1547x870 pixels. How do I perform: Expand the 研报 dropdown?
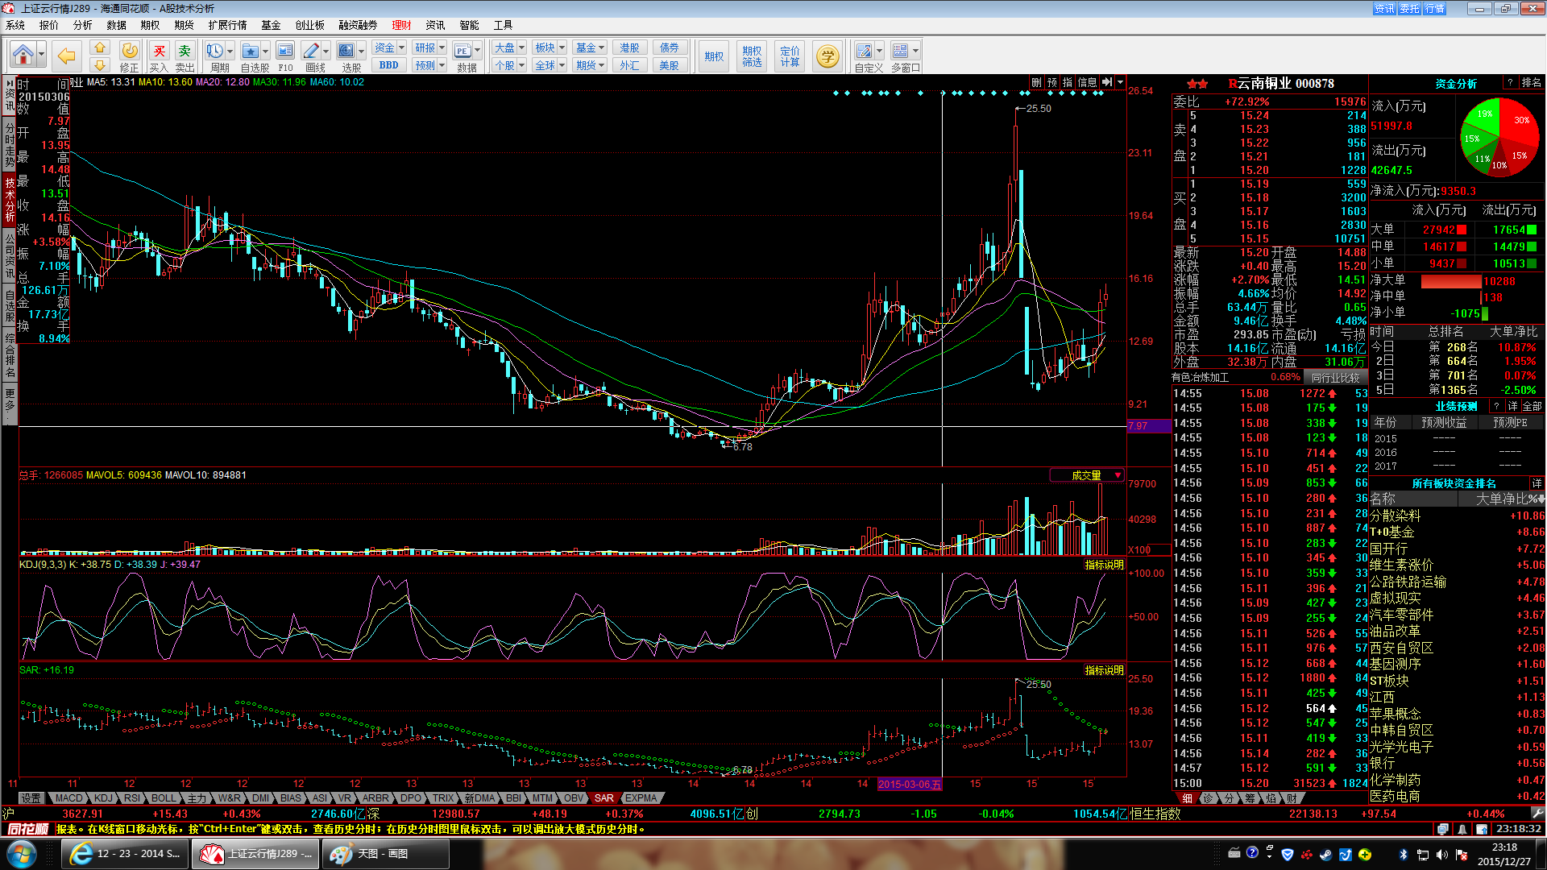click(x=442, y=48)
